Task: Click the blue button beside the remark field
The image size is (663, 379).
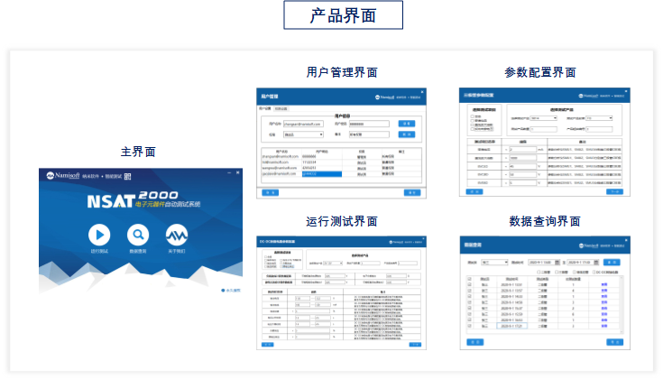Action: click(406, 134)
